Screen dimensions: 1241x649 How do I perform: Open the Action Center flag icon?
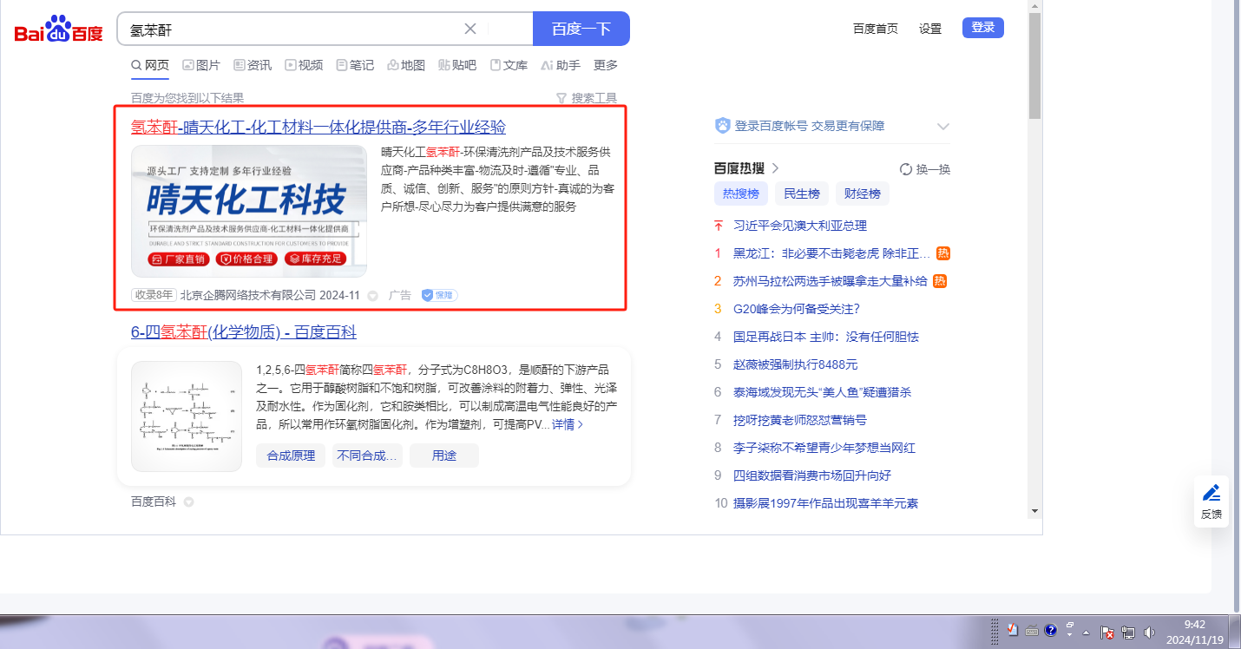[1108, 633]
